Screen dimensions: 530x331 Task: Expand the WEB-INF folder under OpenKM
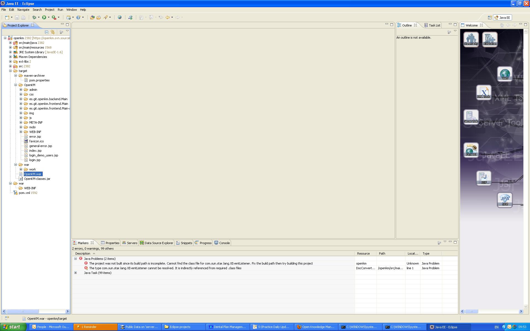21,132
